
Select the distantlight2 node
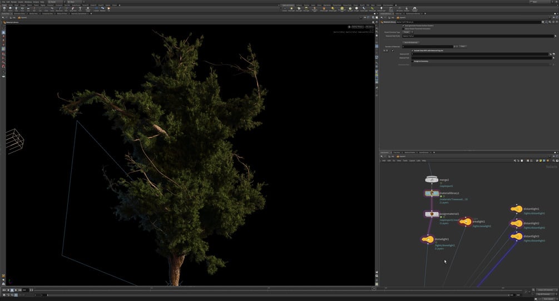tap(517, 223)
